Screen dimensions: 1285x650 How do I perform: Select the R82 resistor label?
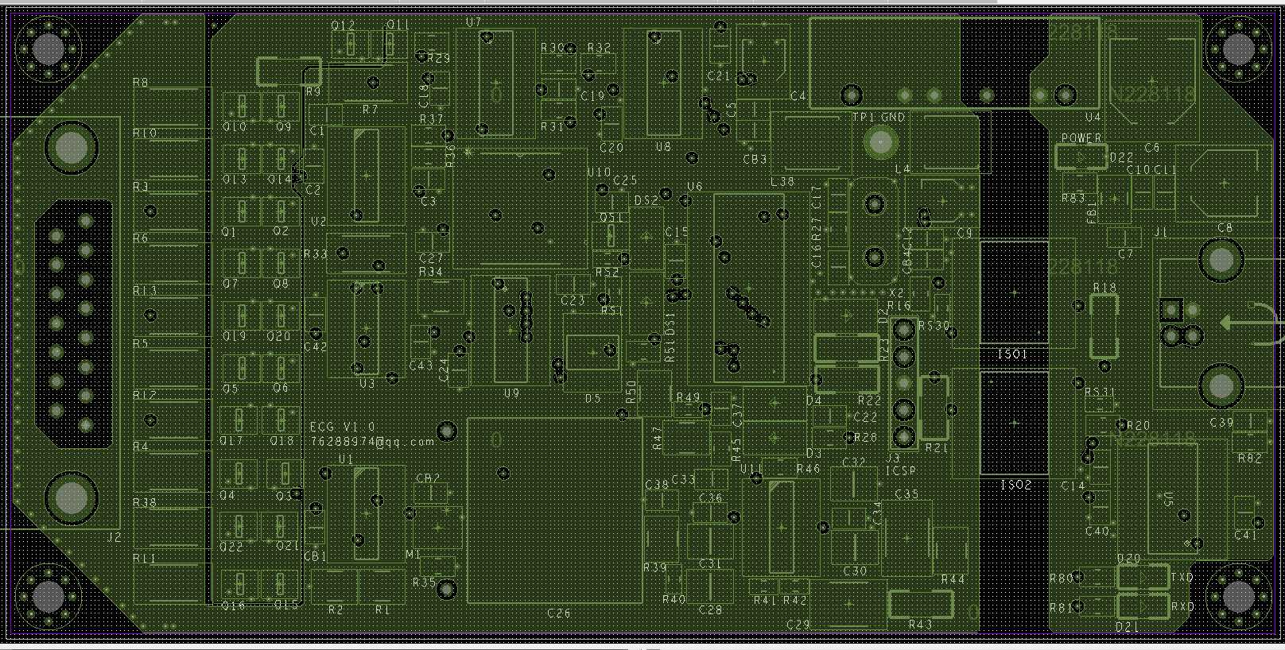click(x=1249, y=459)
